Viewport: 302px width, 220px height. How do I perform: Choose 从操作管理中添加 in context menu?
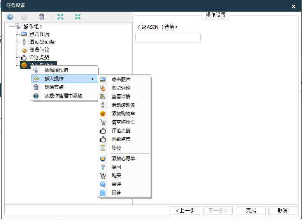(x=64, y=96)
